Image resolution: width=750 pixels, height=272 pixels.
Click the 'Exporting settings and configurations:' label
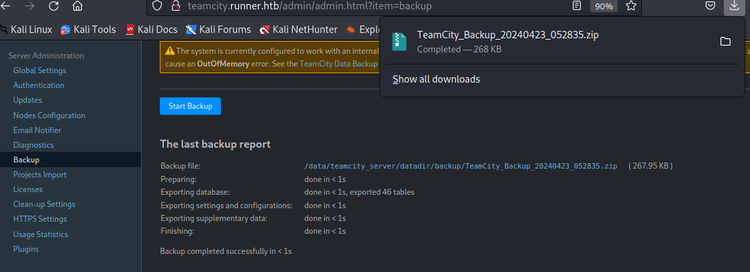click(x=226, y=205)
